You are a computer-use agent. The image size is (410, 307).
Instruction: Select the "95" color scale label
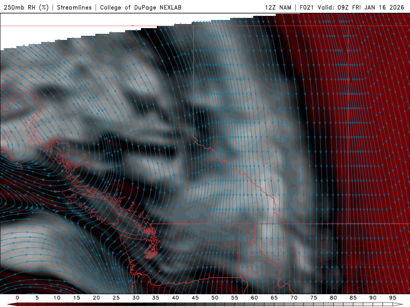click(392, 298)
